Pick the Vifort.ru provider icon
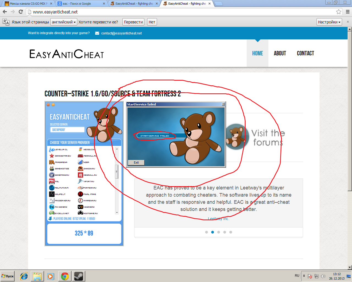Image resolution: width=352 pixels, height=282 pixels. [x=80, y=181]
